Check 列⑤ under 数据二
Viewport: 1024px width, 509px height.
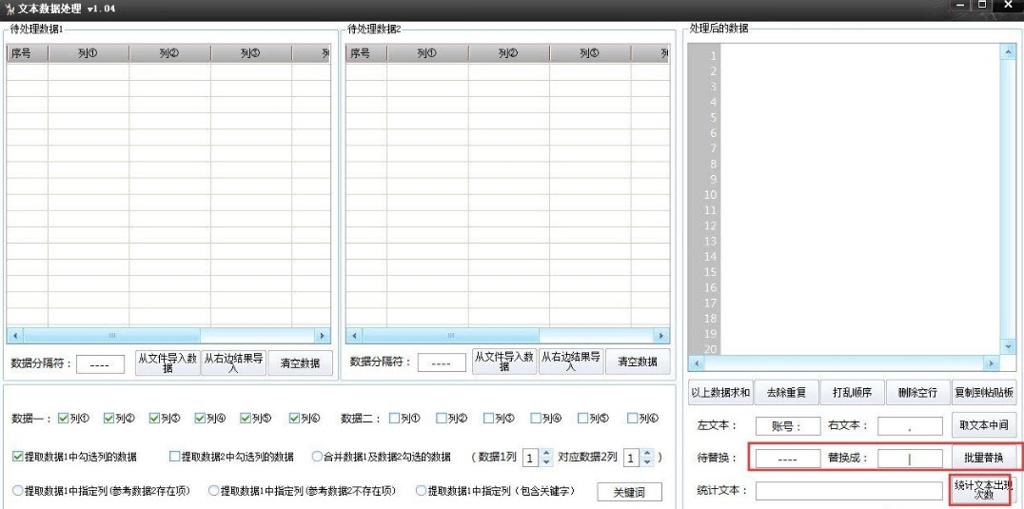coord(582,419)
